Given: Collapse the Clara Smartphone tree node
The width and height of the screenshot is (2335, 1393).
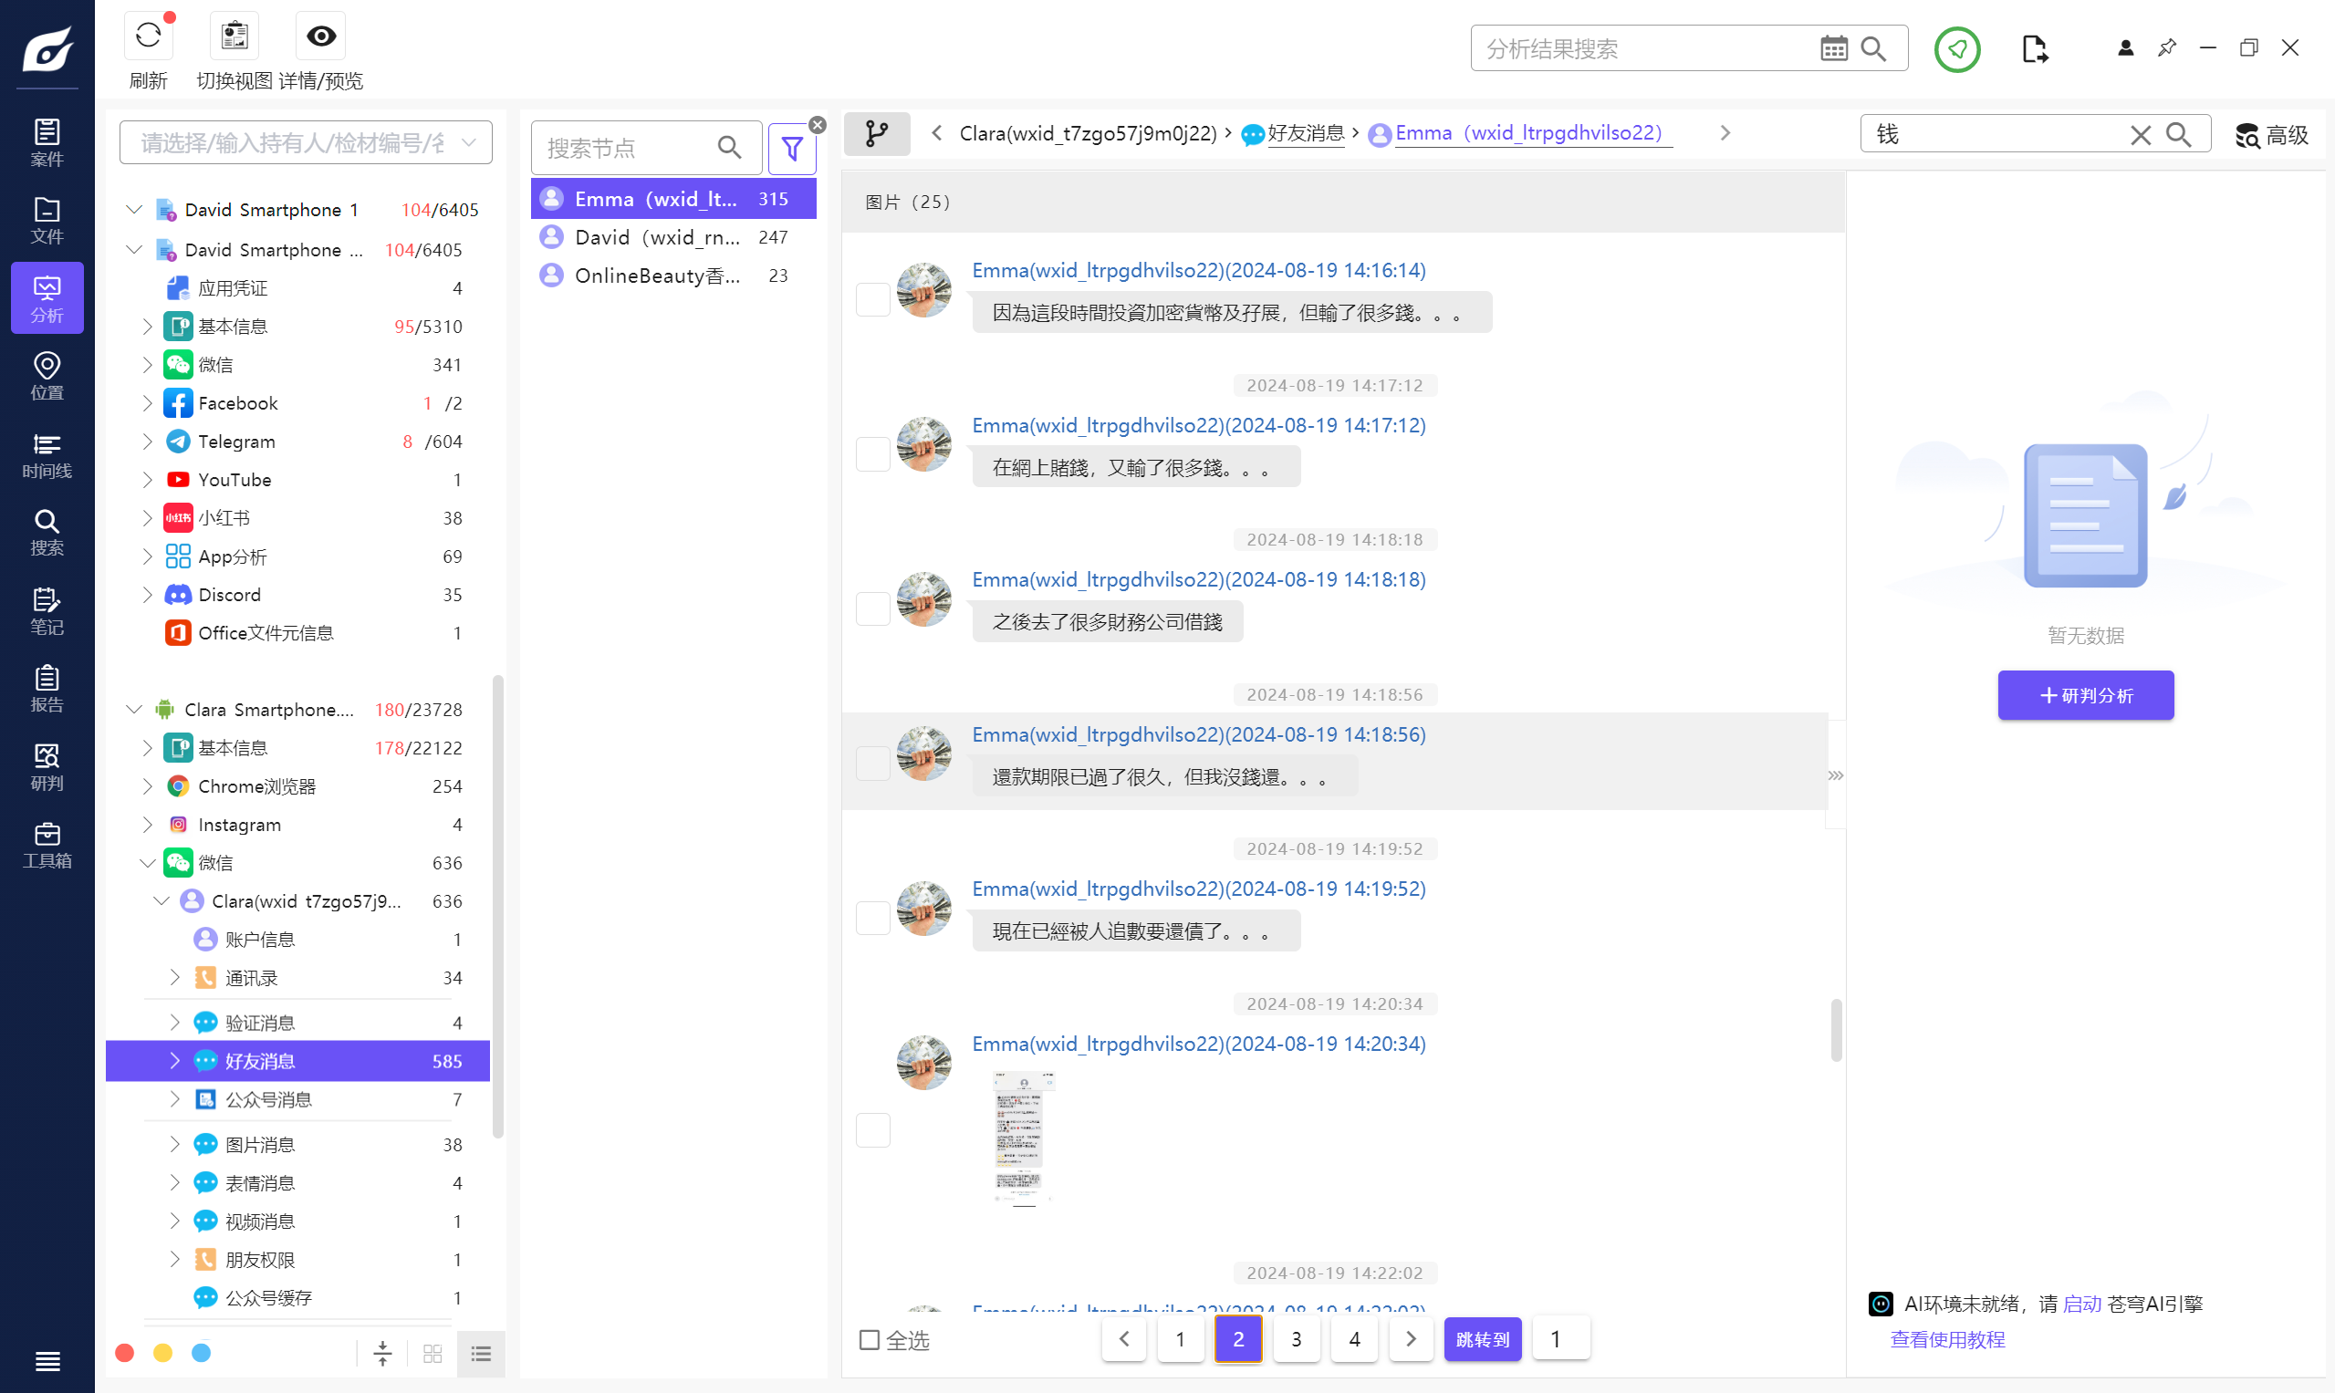Looking at the screenshot, I should coord(134,710).
